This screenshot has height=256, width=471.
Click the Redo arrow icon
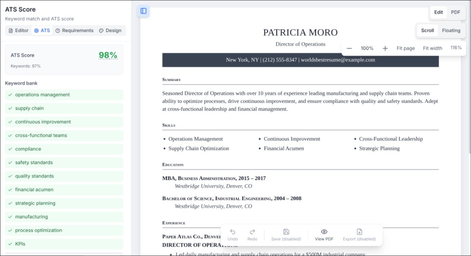253,232
